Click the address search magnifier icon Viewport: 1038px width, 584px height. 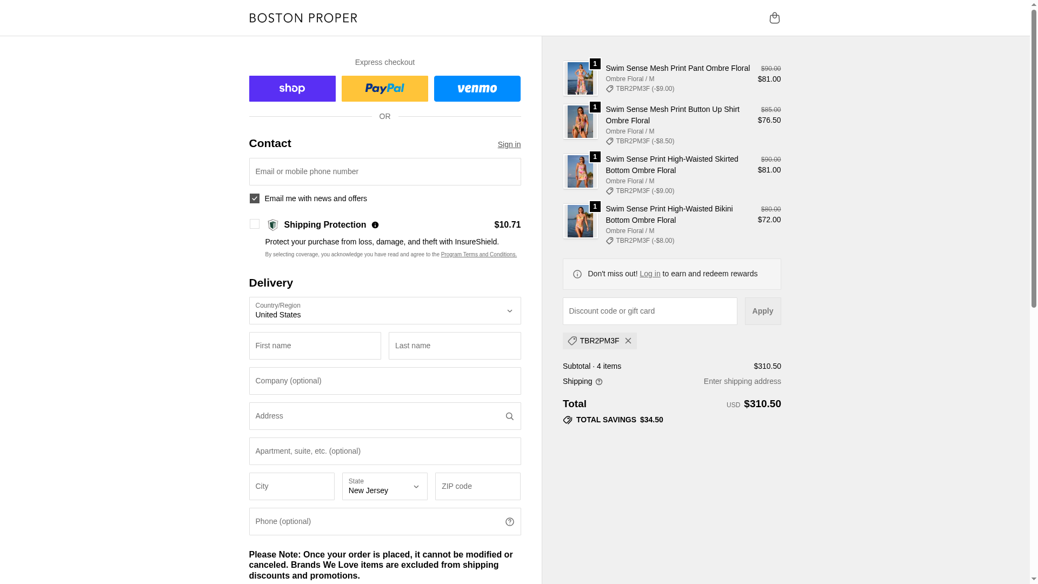[509, 416]
